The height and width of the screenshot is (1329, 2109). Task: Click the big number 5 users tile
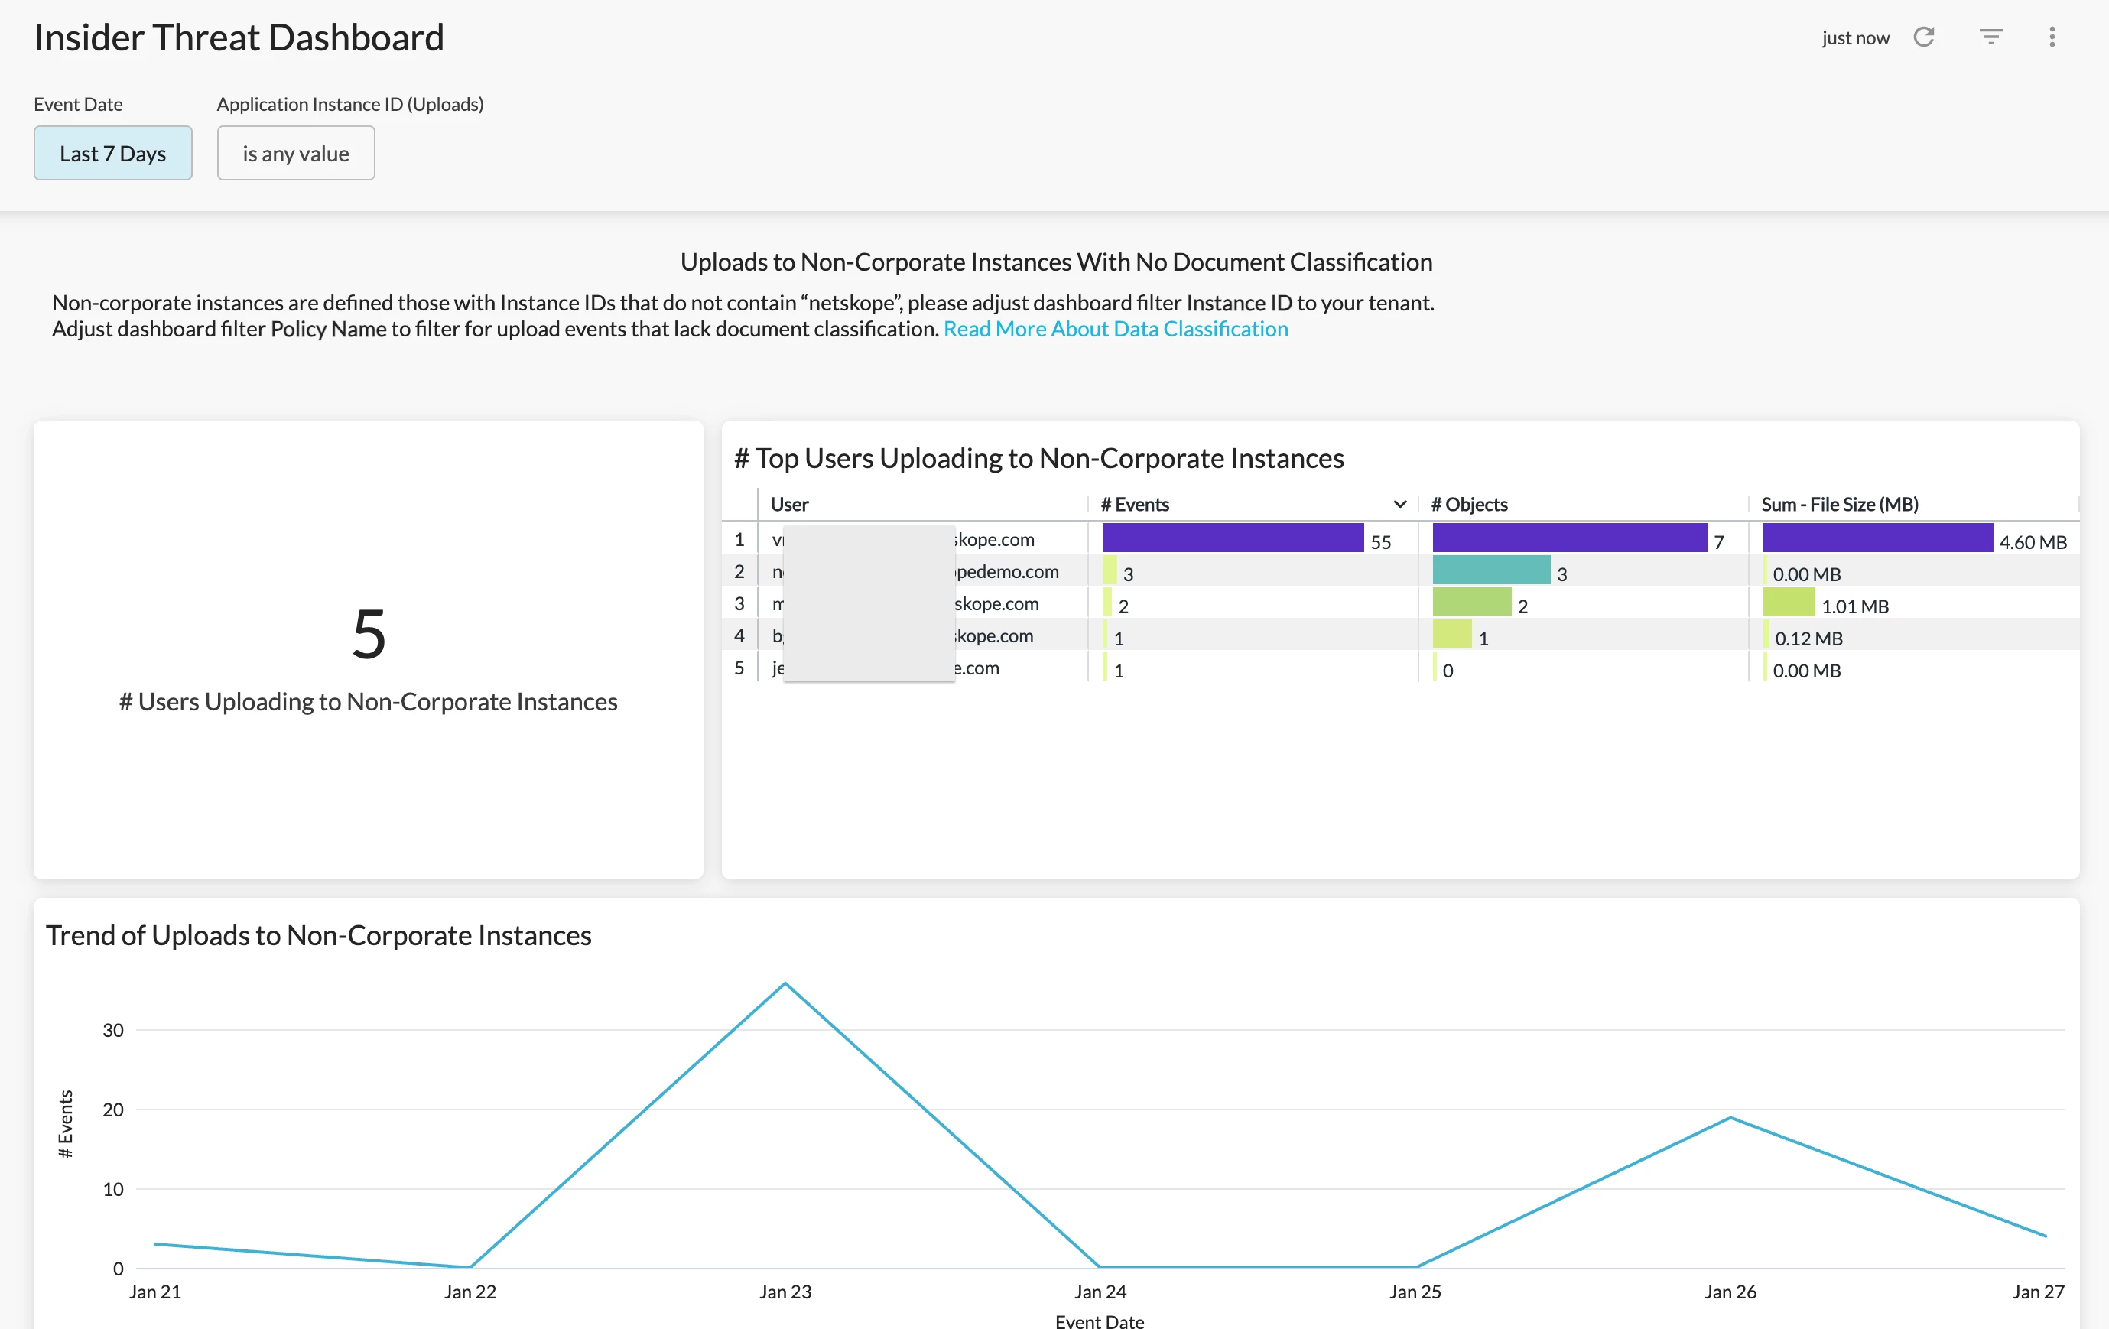pyautogui.click(x=369, y=633)
